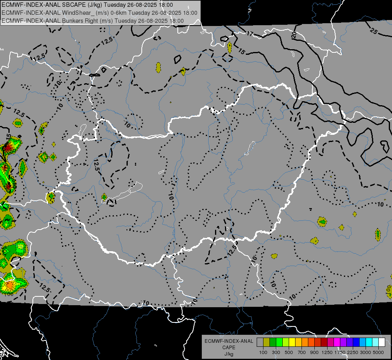
Task: Pick the indigo swatch before the 2250 tick
Action: pos(350,342)
